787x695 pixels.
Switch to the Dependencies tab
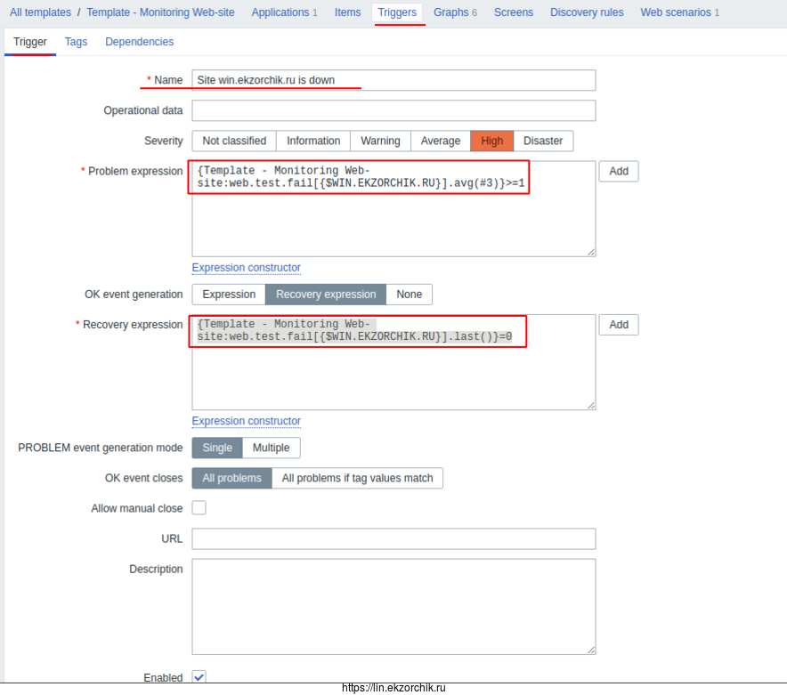point(139,42)
